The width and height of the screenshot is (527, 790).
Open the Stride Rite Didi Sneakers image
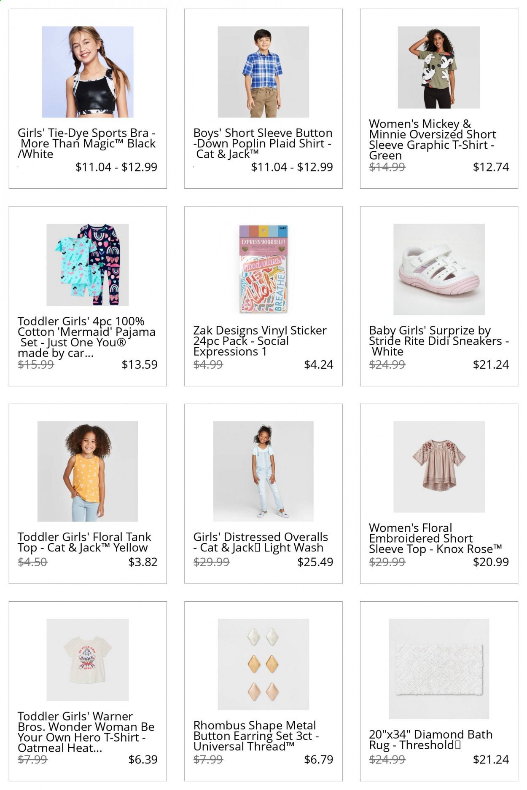439,269
